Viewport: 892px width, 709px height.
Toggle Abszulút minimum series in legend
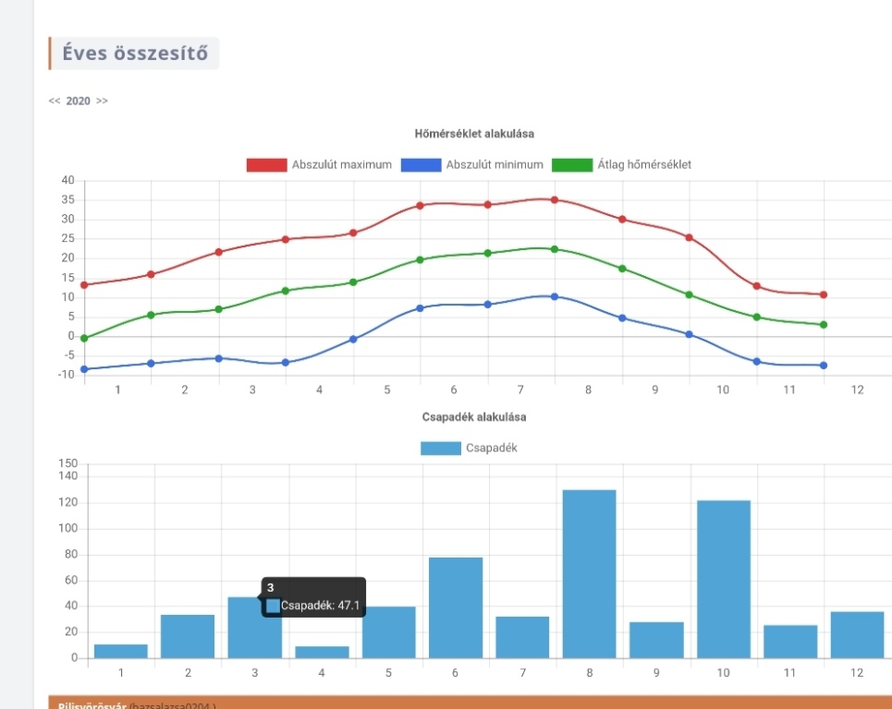click(472, 165)
